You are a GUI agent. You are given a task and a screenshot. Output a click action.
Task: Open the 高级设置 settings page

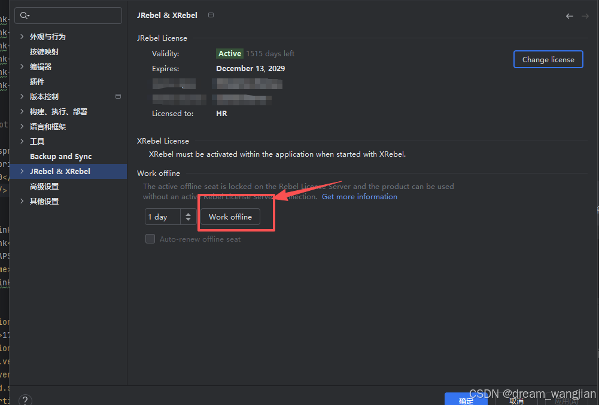pyautogui.click(x=44, y=187)
